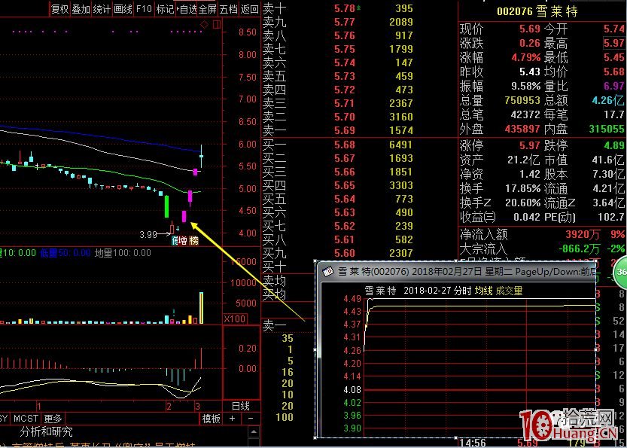Click the 成交量 legend in the popup

coord(509,291)
